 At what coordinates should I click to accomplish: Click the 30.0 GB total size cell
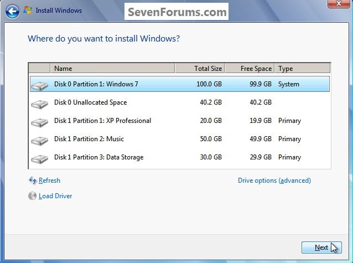[211, 157]
